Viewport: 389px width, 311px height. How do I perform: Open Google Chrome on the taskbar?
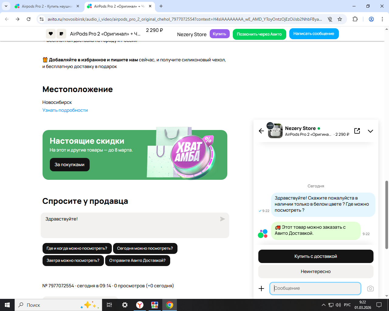coord(170,305)
